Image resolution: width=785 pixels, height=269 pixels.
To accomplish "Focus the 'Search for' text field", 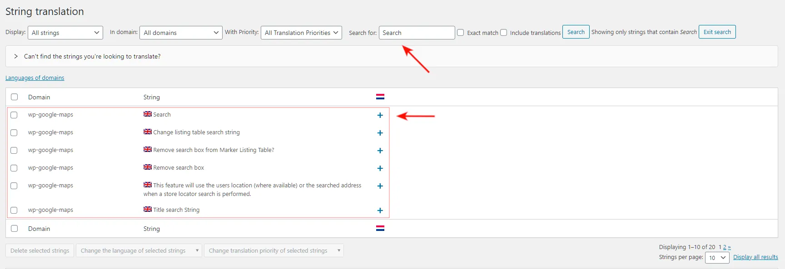I will point(417,33).
